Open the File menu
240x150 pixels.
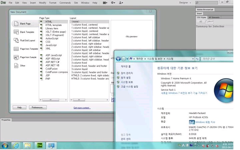(10, 3)
